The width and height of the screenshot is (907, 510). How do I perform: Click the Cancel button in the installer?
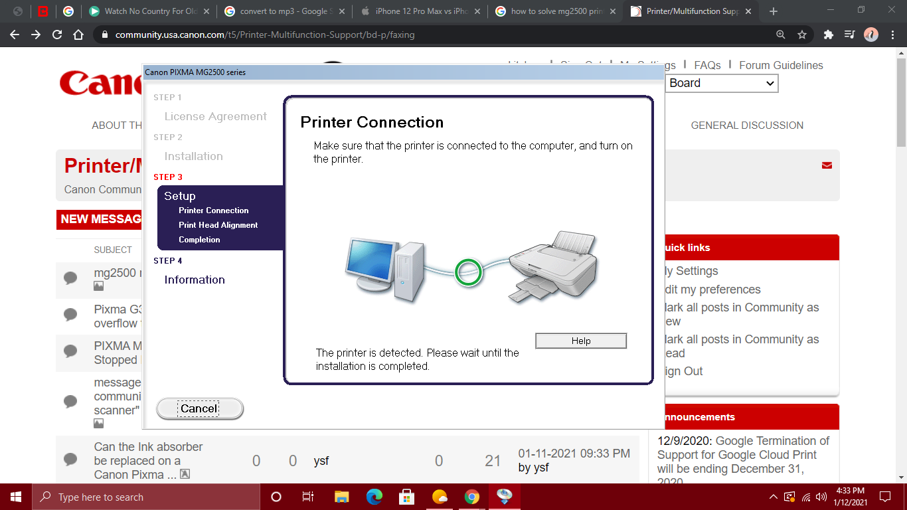(x=199, y=408)
